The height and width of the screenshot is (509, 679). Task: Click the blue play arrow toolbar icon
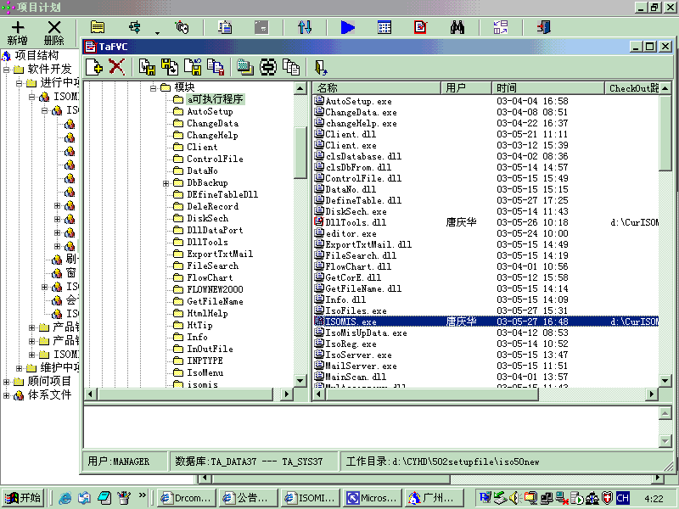click(x=347, y=27)
